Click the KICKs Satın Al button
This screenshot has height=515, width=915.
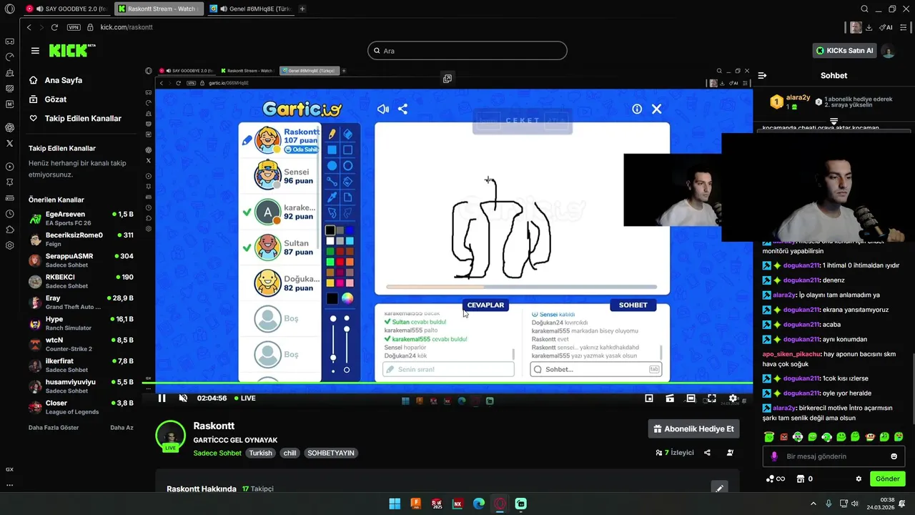tap(845, 51)
